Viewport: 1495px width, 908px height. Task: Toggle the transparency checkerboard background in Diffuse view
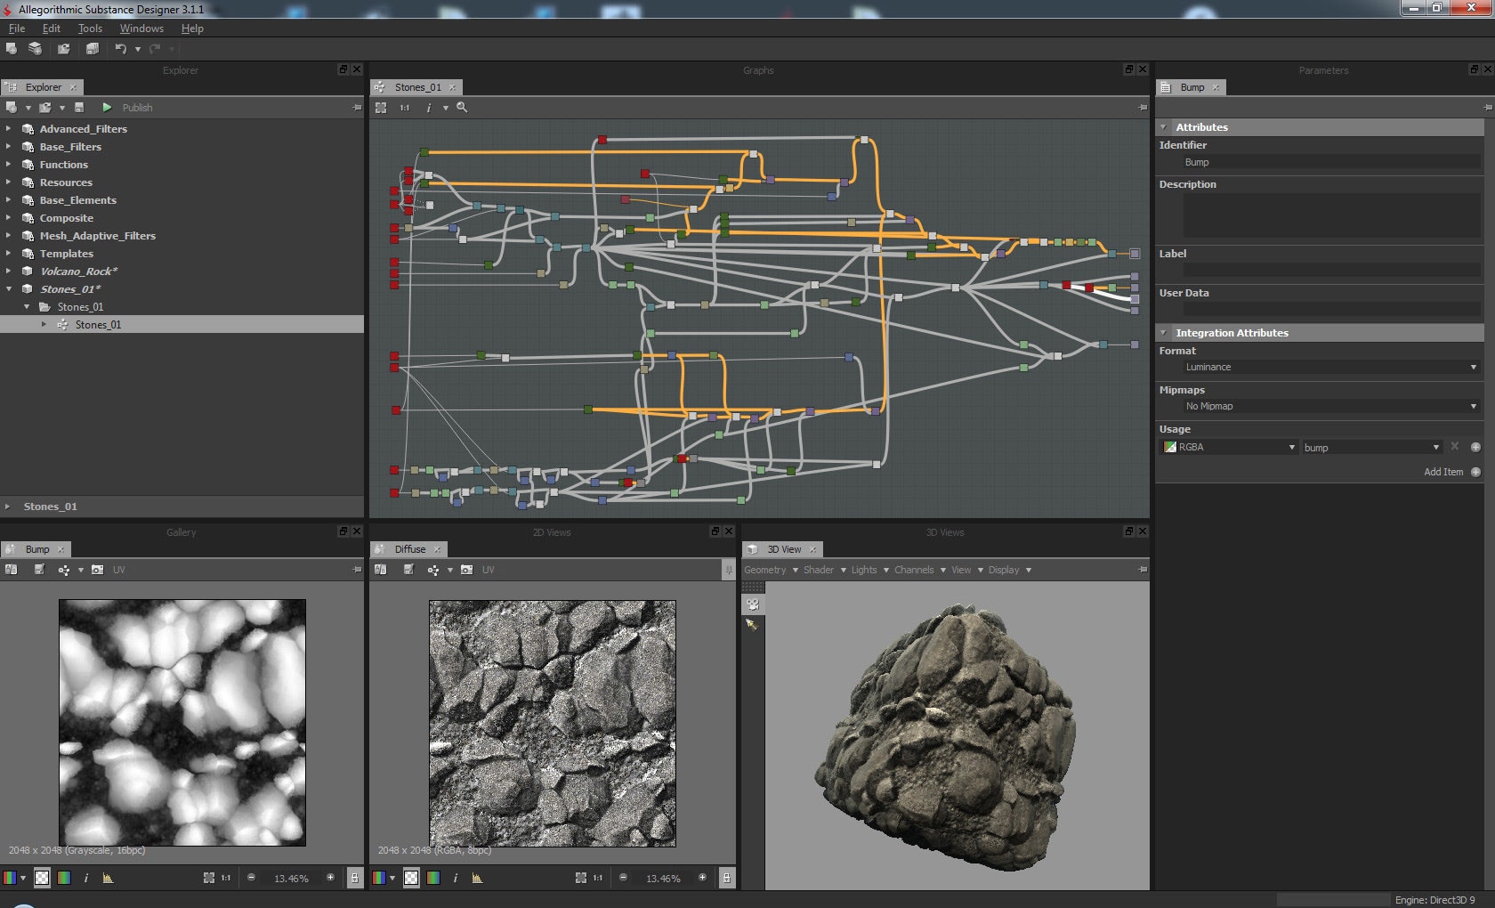pyautogui.click(x=411, y=878)
